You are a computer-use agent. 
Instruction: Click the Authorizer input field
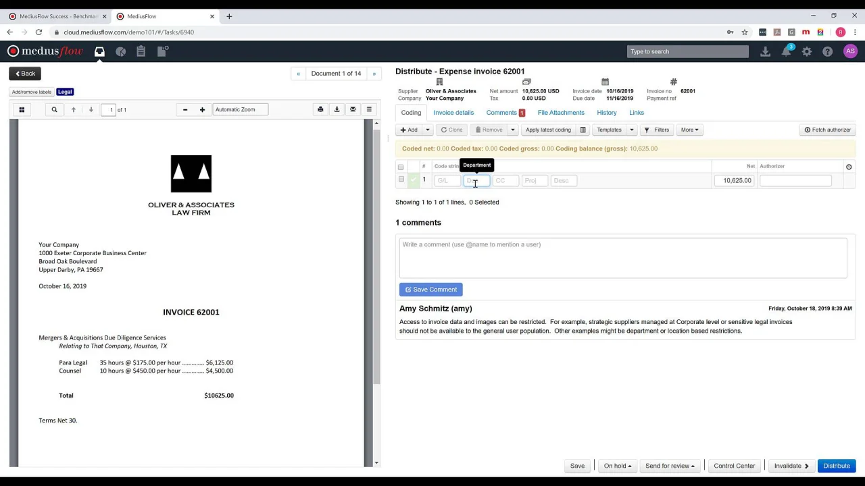tap(795, 180)
